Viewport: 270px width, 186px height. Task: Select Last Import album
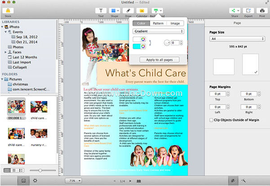click(x=19, y=62)
